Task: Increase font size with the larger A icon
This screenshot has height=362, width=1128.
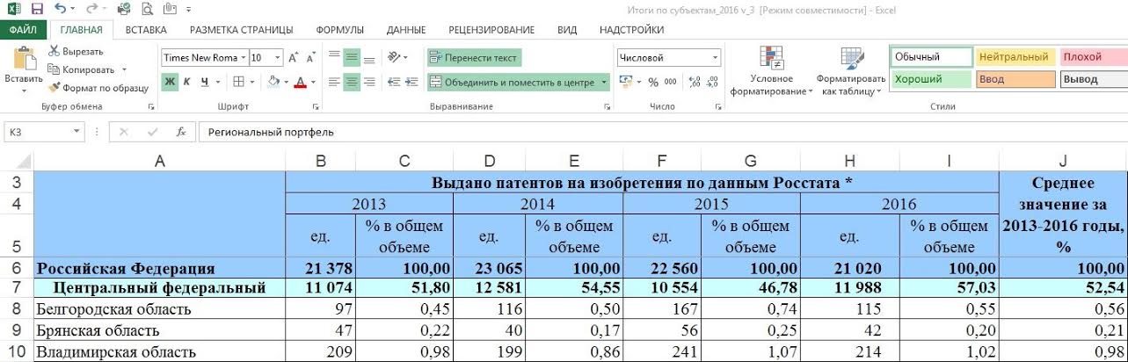Action: (x=294, y=58)
